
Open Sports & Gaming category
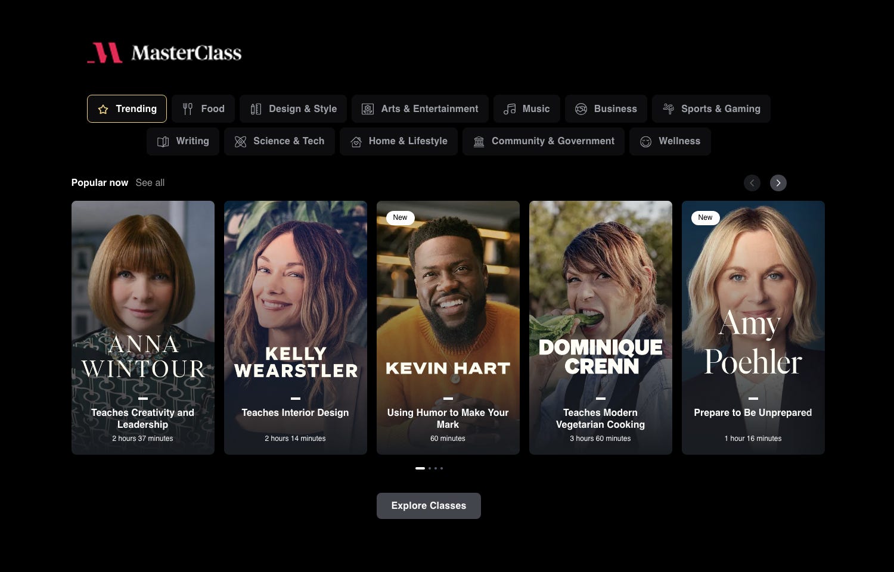tap(711, 109)
